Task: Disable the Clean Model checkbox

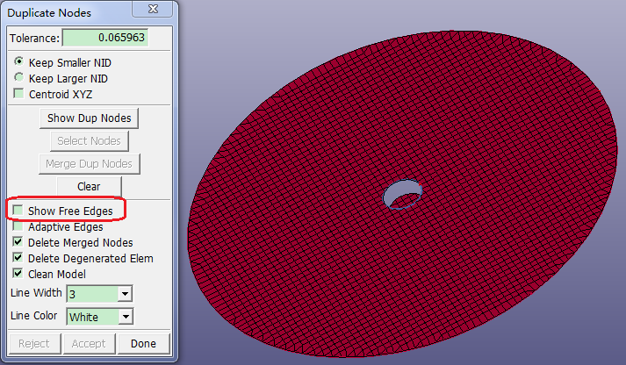Action: tap(18, 274)
